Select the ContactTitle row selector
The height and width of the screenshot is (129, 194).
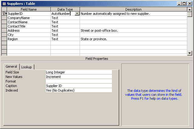[4, 26]
